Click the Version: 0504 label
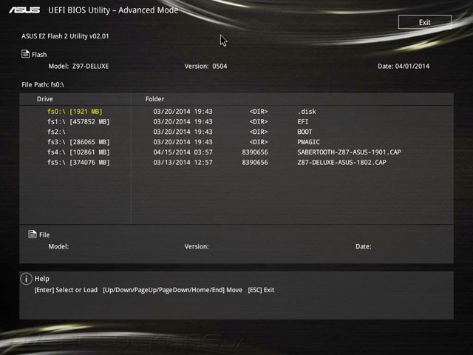 pos(205,66)
